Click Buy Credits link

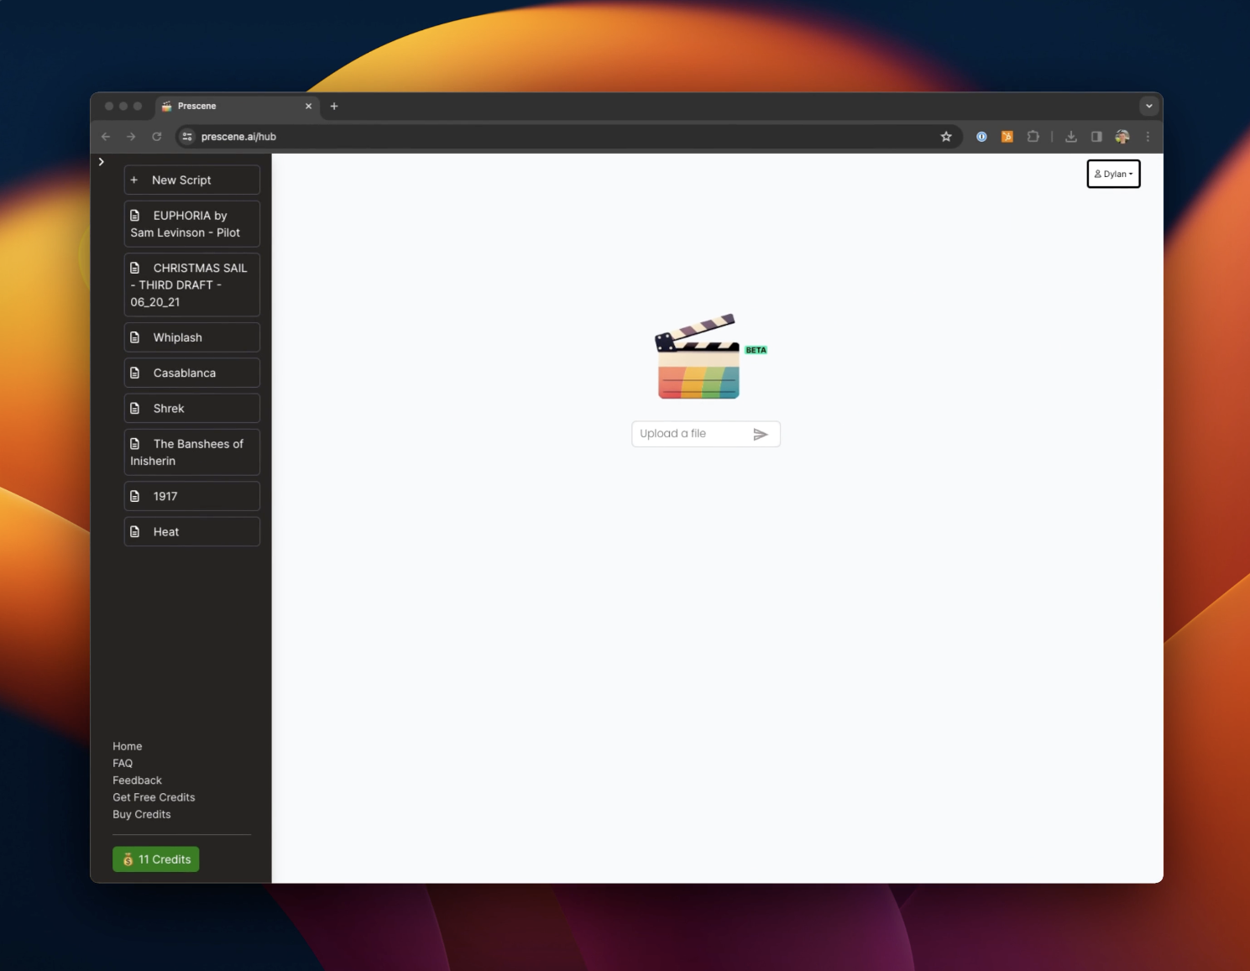(x=142, y=814)
